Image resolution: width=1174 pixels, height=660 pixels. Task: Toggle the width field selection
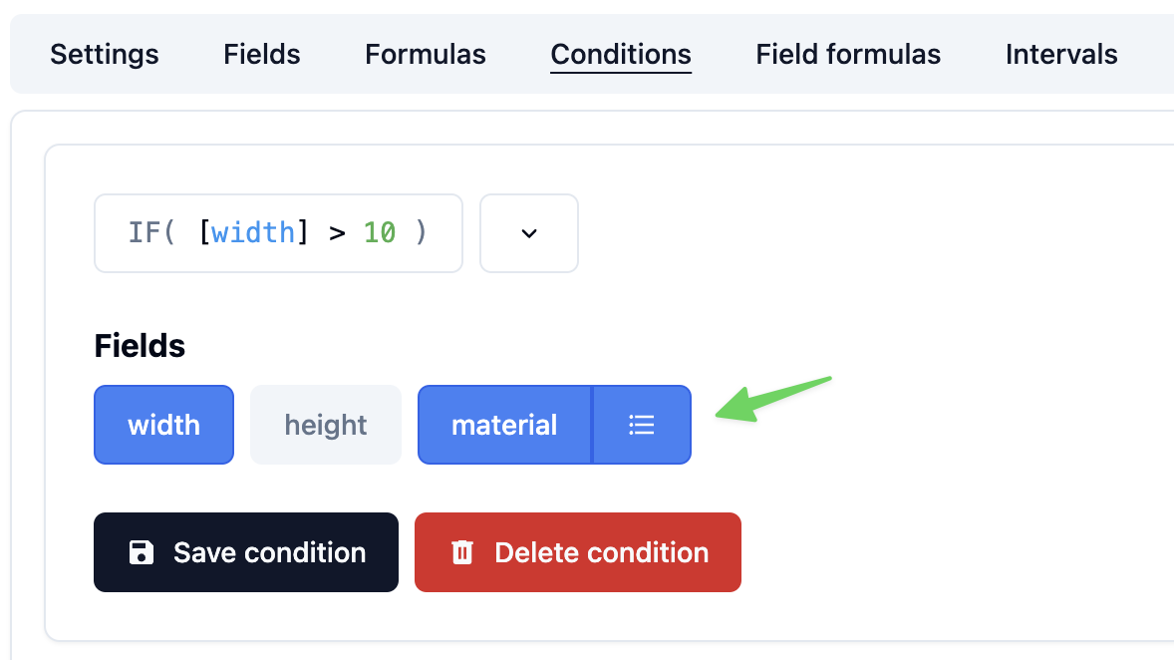[x=163, y=425]
